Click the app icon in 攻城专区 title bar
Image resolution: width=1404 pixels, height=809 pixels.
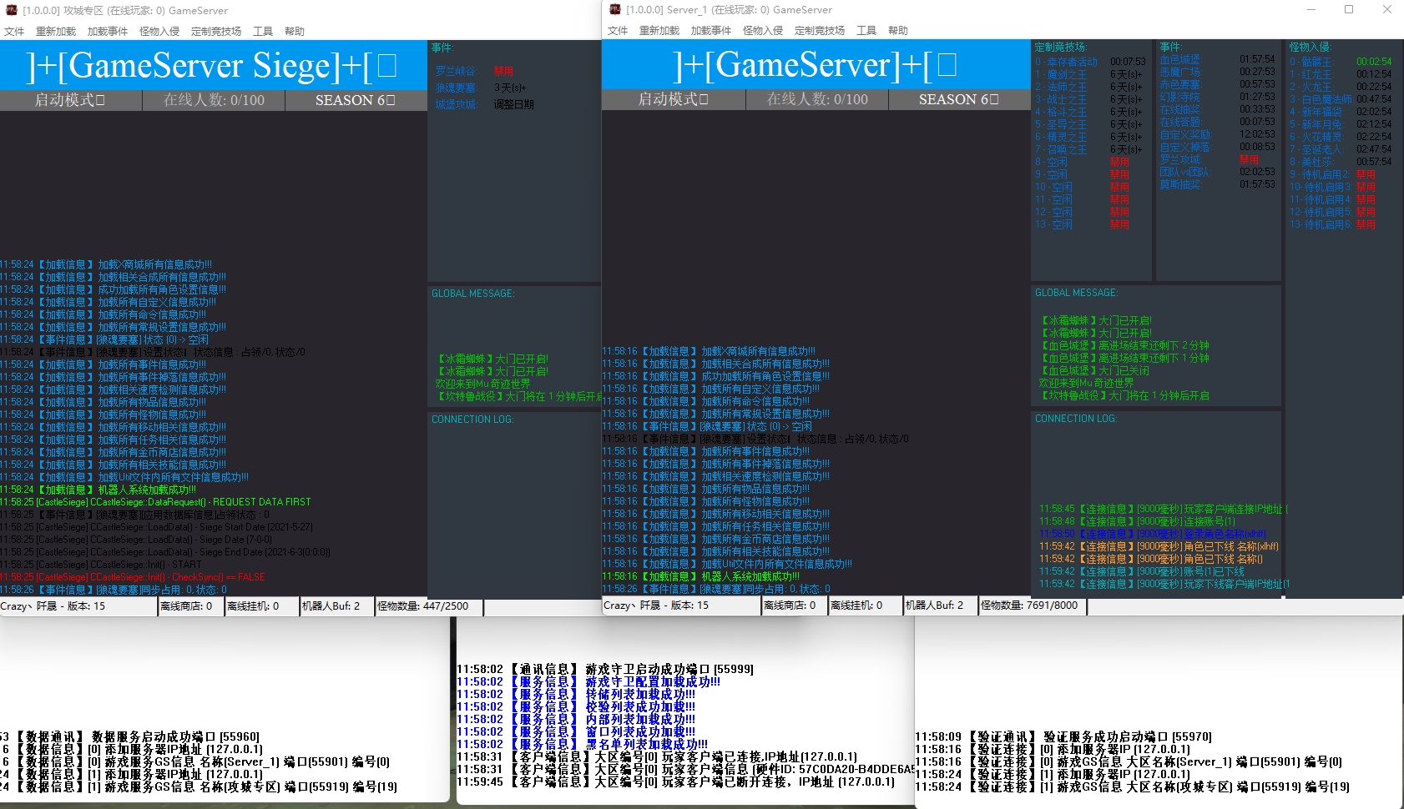(x=12, y=10)
